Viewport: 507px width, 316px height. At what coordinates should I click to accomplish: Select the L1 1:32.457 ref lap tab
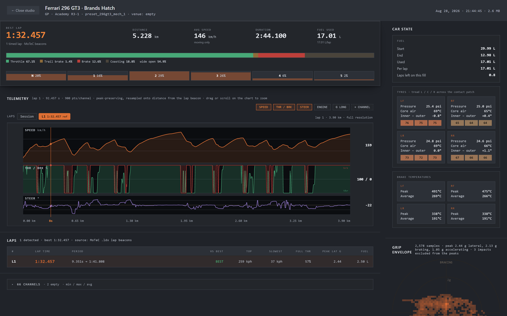click(55, 117)
